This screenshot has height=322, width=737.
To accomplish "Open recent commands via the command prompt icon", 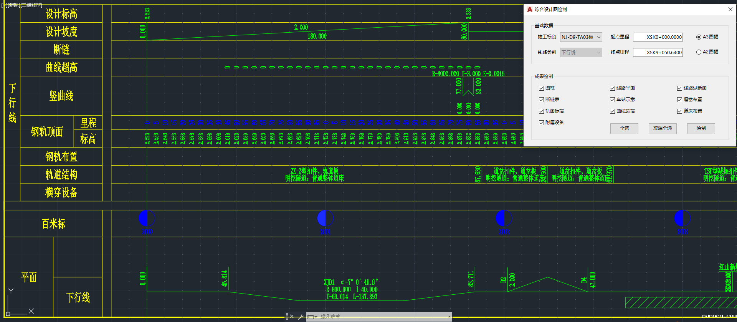I will click(x=311, y=317).
